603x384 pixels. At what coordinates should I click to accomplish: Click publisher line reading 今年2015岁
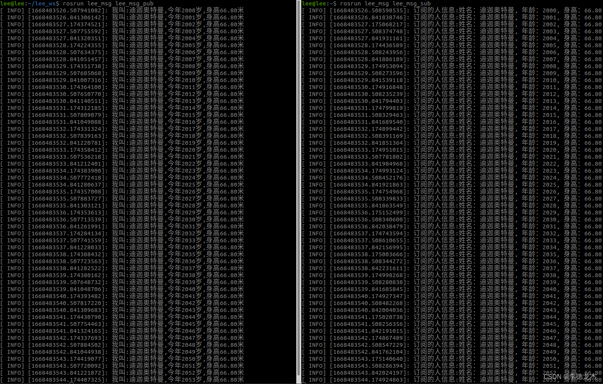click(122, 115)
